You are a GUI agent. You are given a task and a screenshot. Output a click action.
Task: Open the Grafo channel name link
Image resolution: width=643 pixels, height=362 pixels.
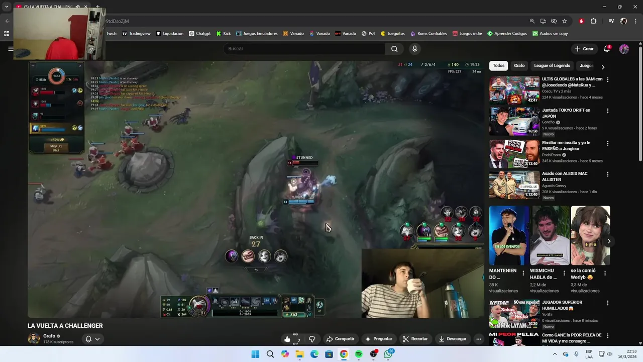point(49,336)
